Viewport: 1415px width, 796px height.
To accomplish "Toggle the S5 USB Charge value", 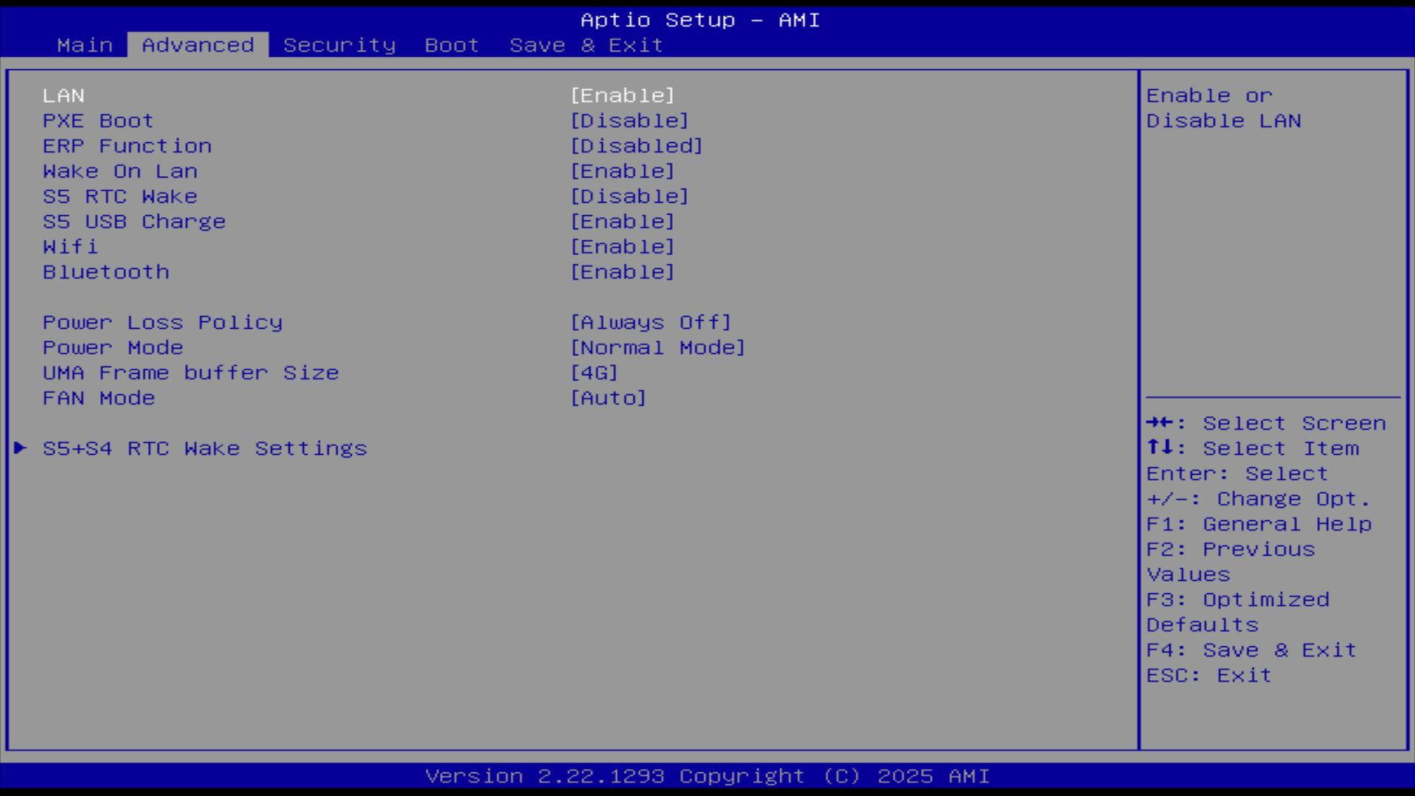I will pyautogui.click(x=622, y=222).
